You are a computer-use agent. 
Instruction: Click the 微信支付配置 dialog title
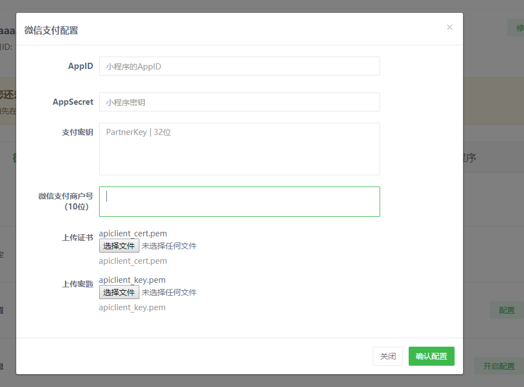coord(51,30)
